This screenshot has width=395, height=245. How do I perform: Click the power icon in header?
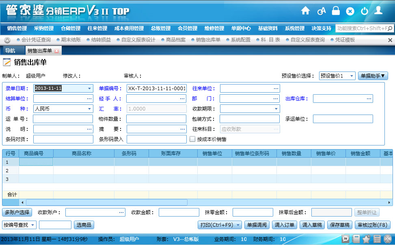point(364,11)
